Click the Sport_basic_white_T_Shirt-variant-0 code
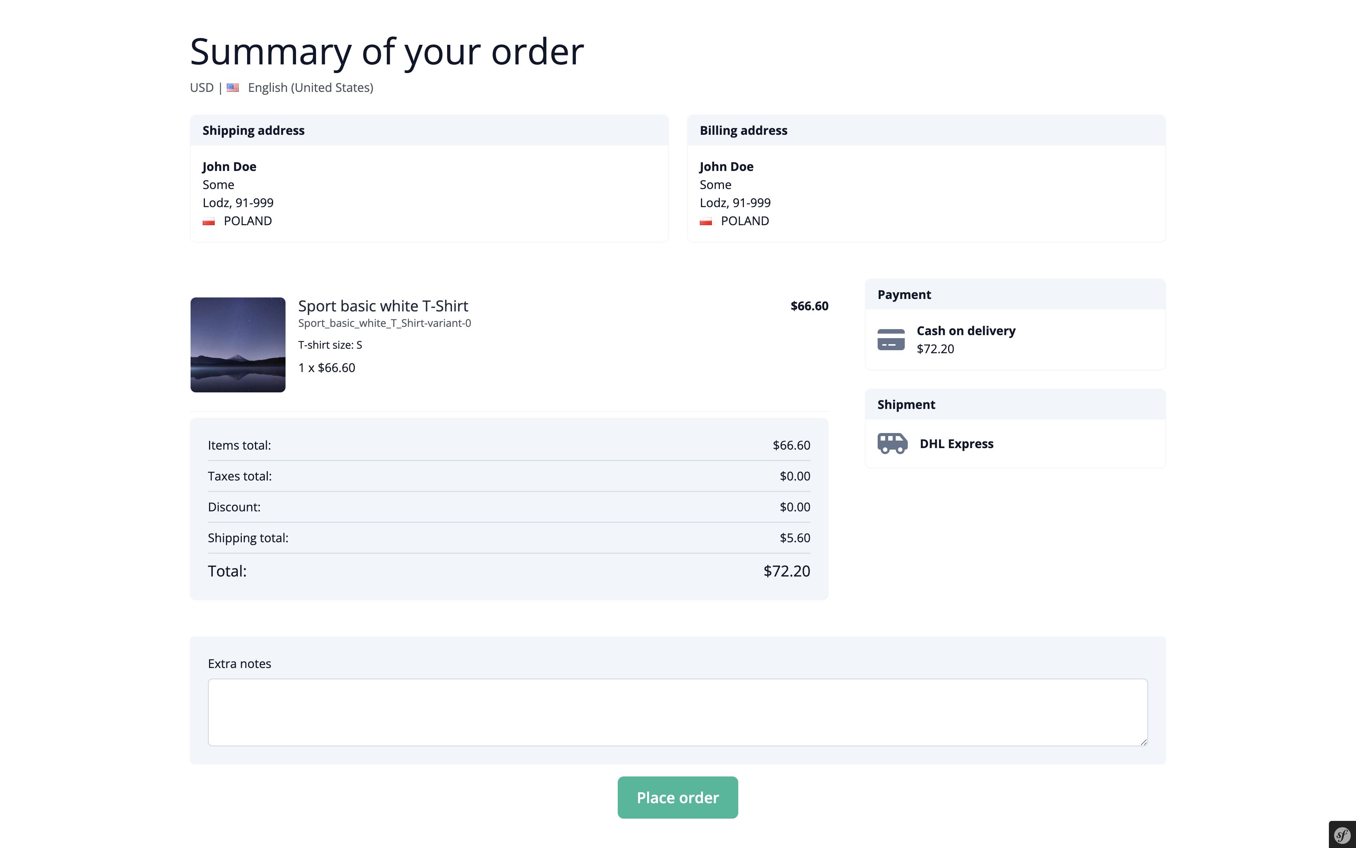The height and width of the screenshot is (848, 1356). (x=384, y=323)
